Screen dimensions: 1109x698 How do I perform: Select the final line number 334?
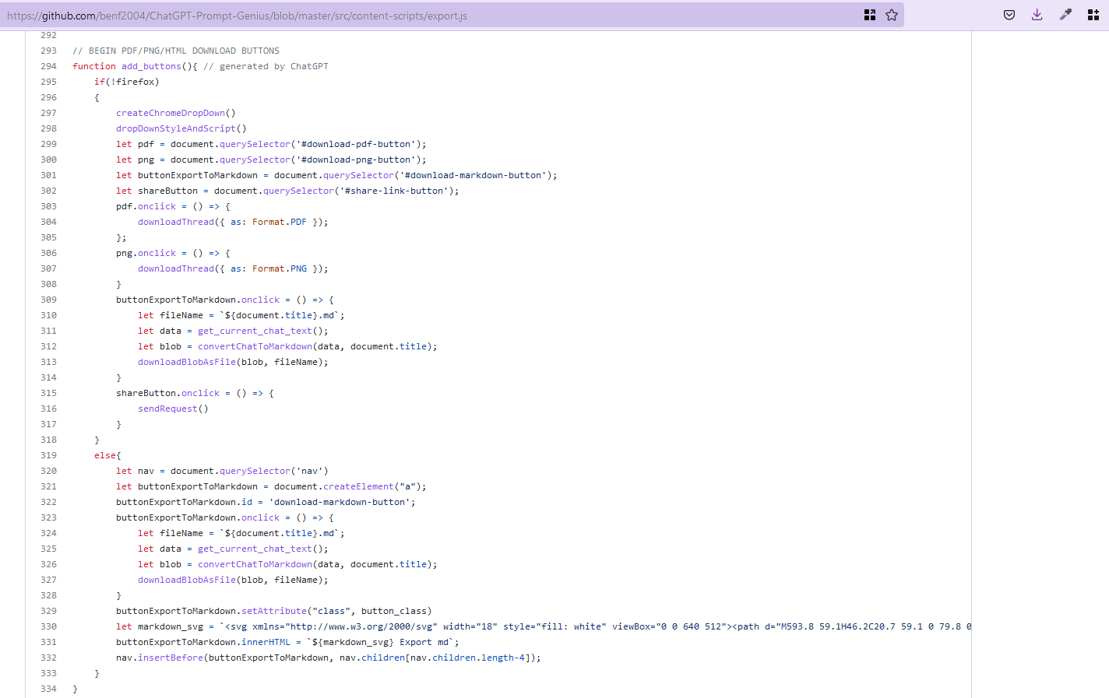(48, 689)
